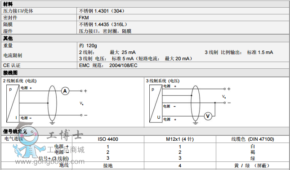The width and height of the screenshot is (290, 170).
Task: Click the 隔膜 row label
Action: pos(8,24)
